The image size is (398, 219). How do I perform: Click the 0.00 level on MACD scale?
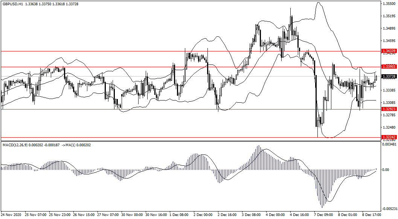point(386,169)
